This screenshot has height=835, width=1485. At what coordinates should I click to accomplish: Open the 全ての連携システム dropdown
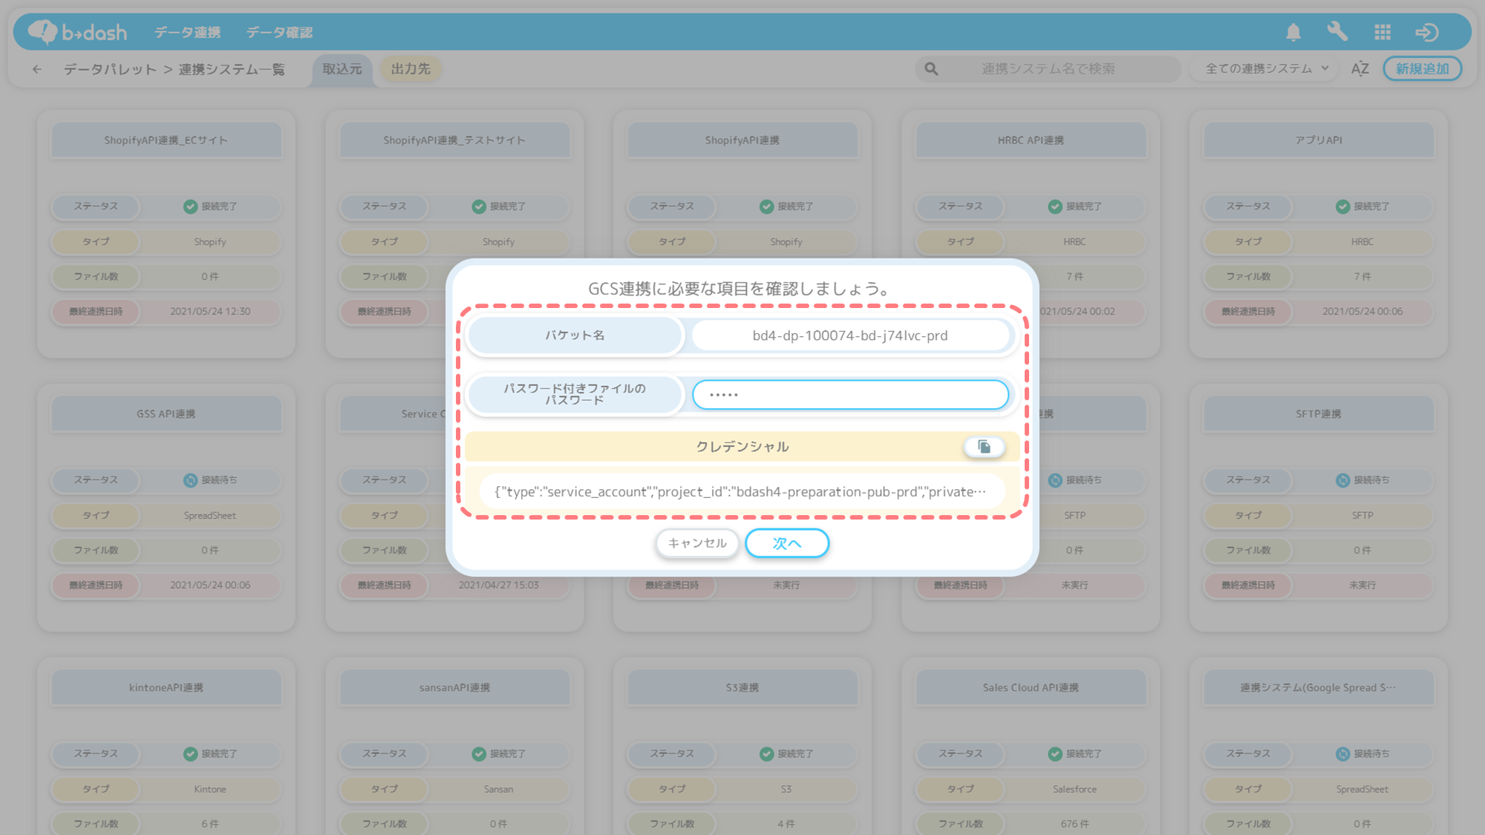(1265, 69)
